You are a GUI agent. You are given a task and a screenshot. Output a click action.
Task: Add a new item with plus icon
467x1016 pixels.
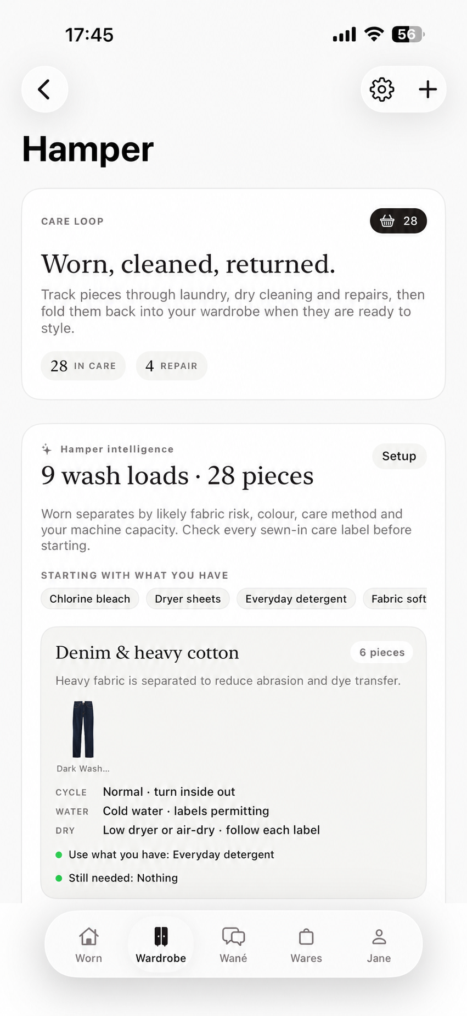pos(427,90)
